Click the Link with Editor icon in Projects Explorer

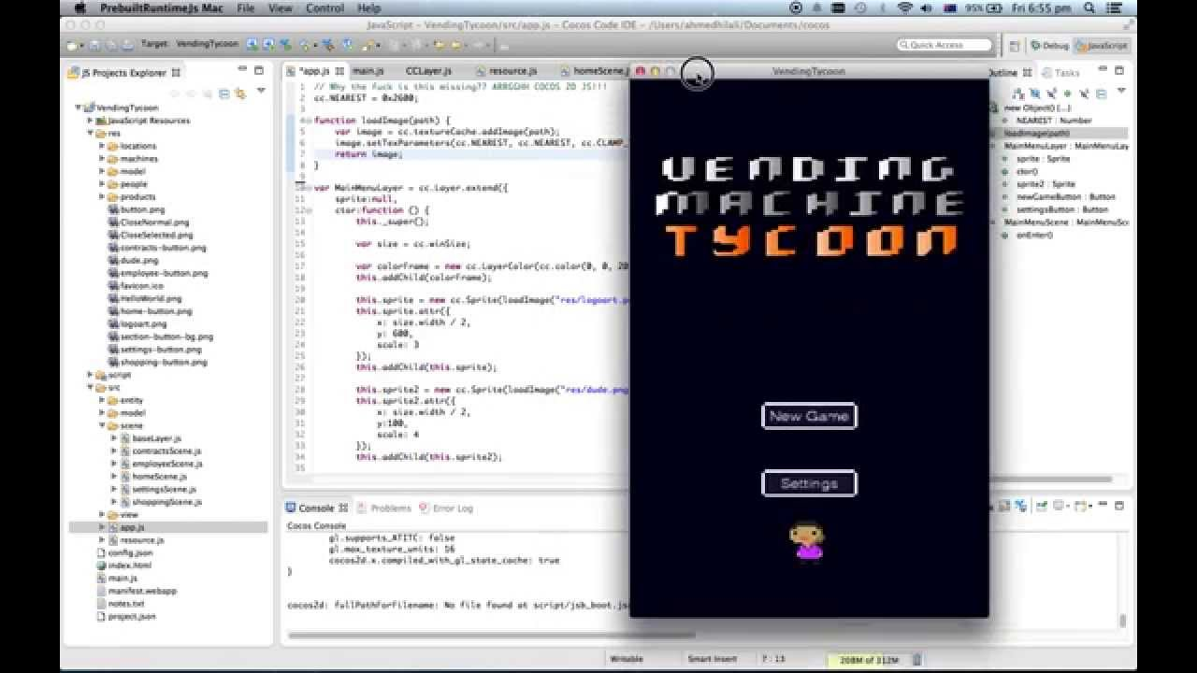coord(240,93)
